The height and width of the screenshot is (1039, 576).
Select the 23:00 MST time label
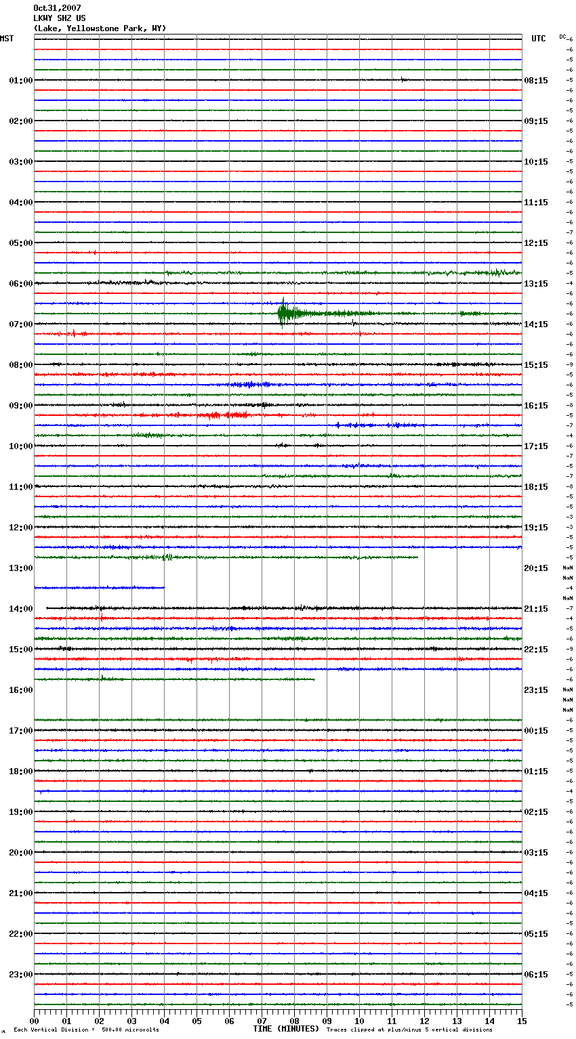tap(21, 975)
